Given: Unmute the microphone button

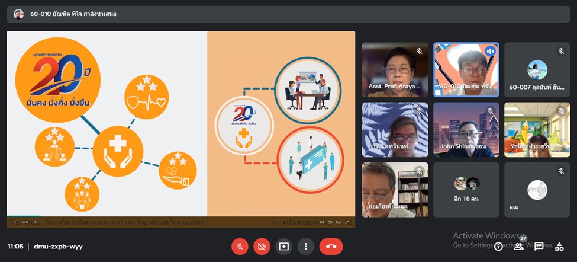Looking at the screenshot, I should 240,246.
